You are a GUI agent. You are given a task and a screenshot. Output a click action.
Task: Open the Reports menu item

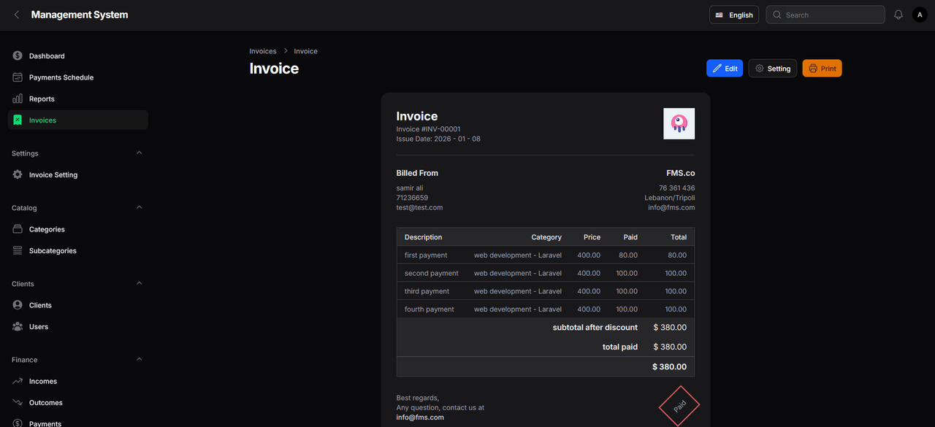pyautogui.click(x=78, y=99)
